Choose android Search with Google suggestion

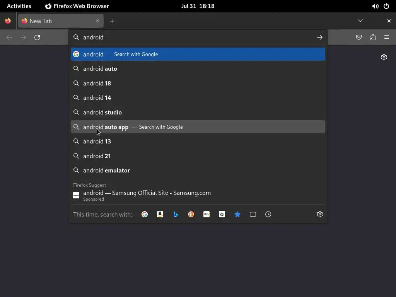(198, 54)
